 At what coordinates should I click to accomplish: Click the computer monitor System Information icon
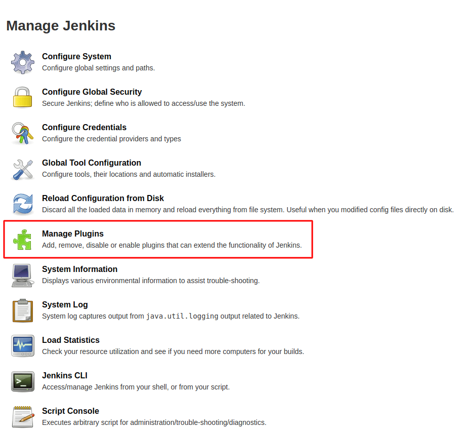(23, 275)
